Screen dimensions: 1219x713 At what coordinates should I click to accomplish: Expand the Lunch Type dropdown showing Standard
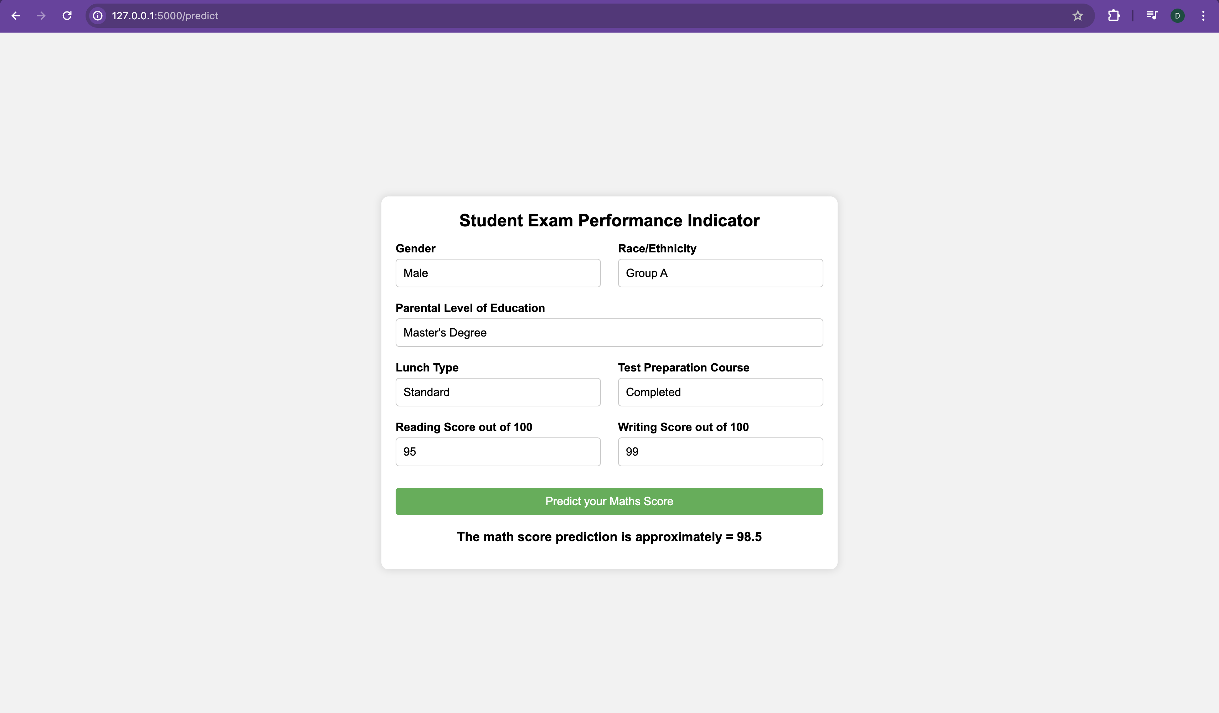pos(498,392)
